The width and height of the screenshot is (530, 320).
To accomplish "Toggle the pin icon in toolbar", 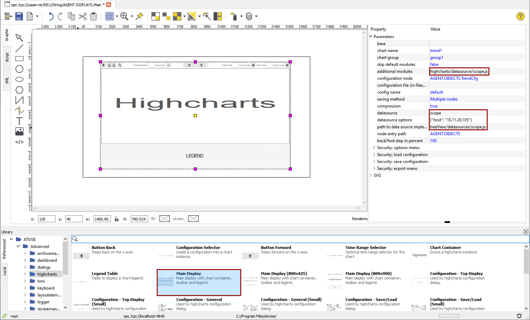I will [x=139, y=16].
